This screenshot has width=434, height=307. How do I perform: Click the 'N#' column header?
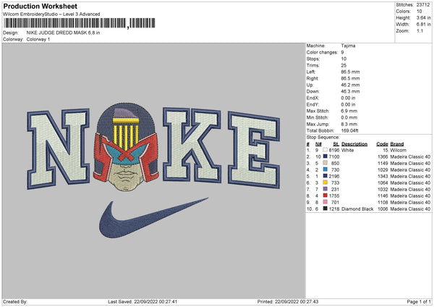pos(318,144)
